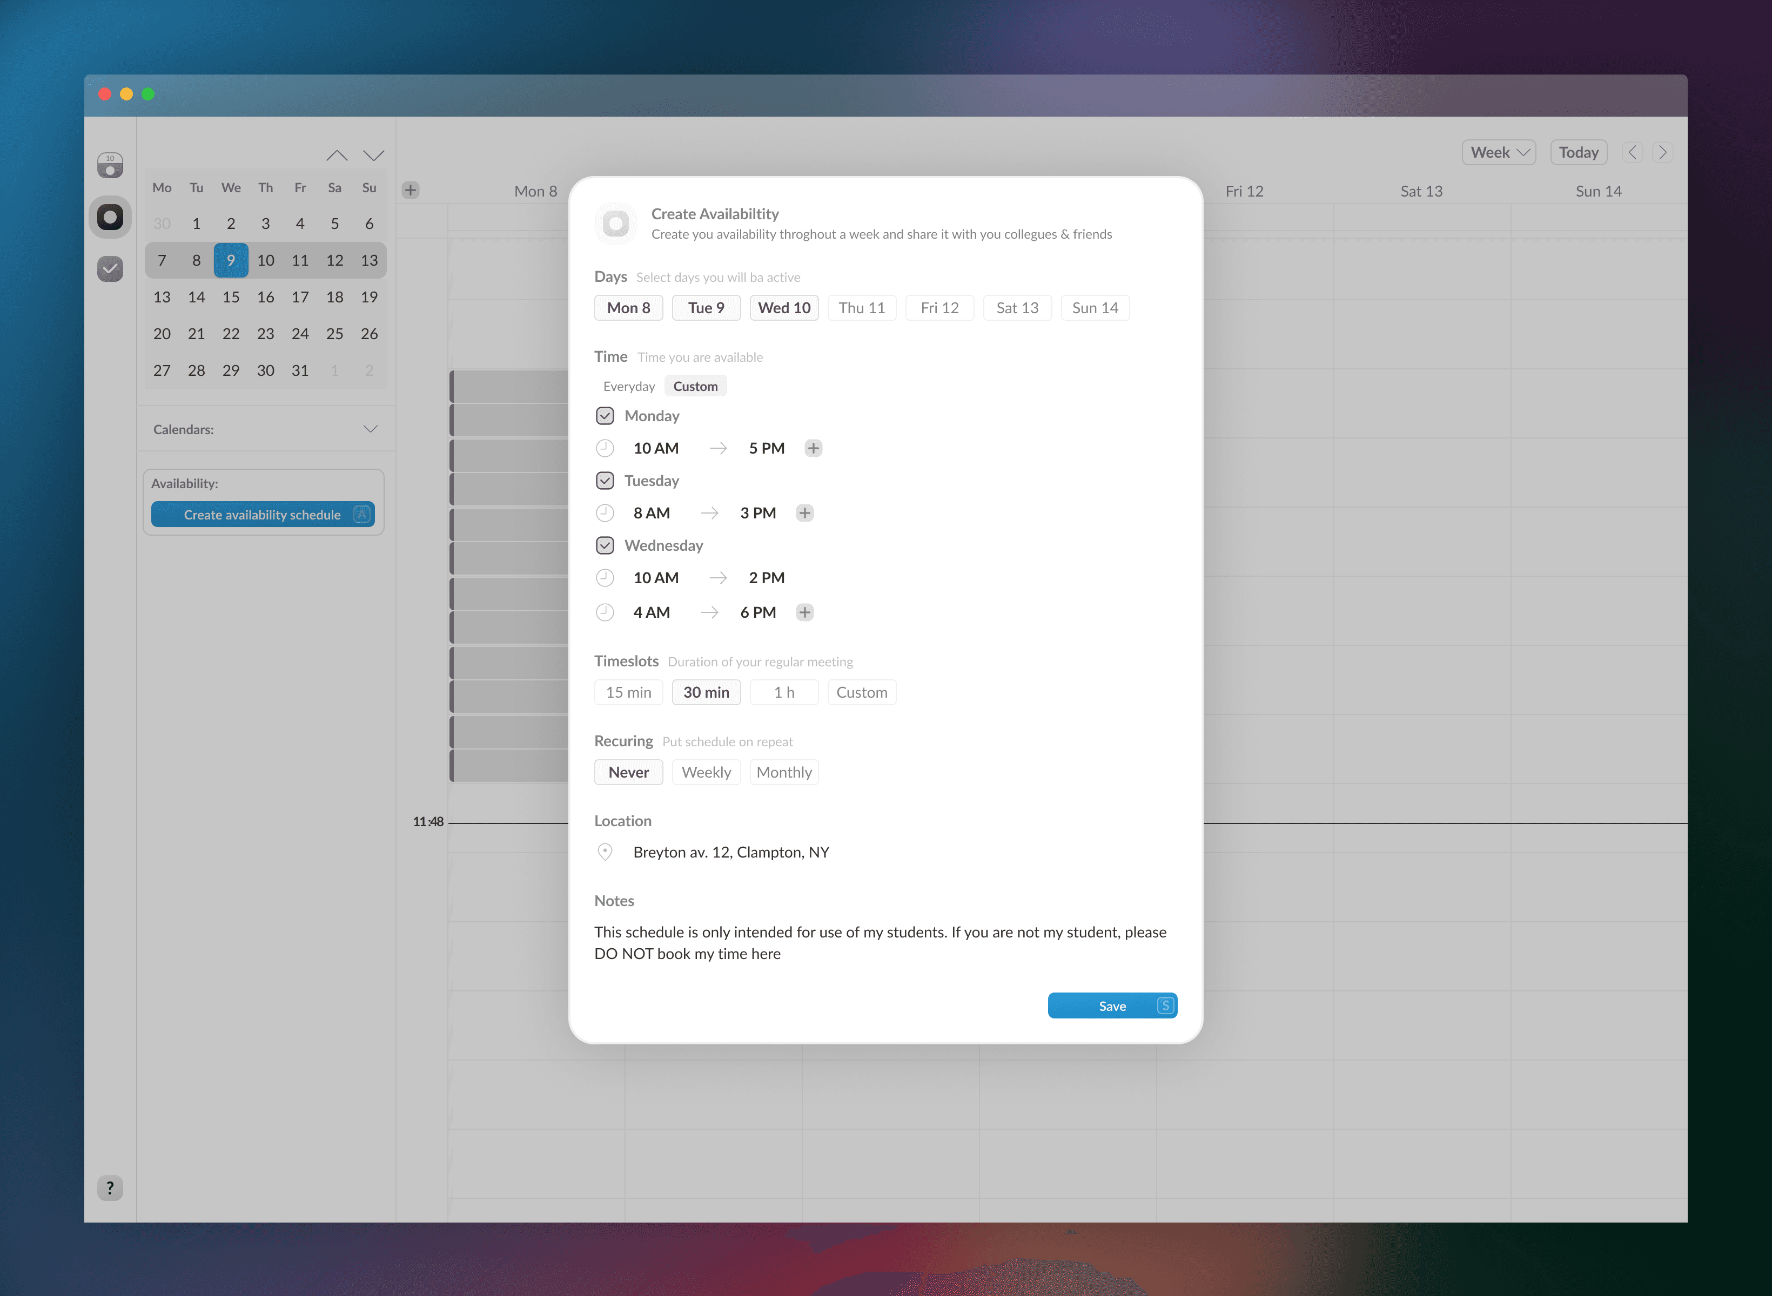1772x1296 pixels.
Task: Uncheck the Monday checkbox
Action: (605, 416)
